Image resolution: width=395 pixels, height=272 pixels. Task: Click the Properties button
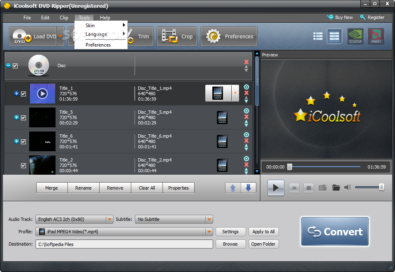(178, 188)
